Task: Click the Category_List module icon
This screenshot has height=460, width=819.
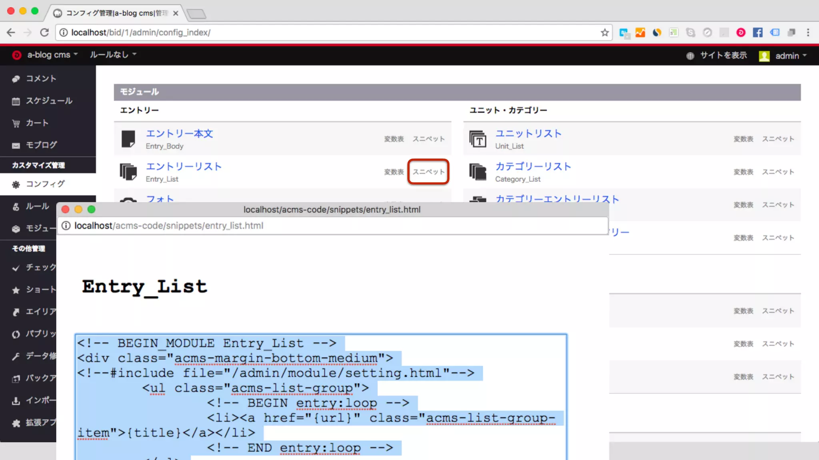Action: pos(478,172)
